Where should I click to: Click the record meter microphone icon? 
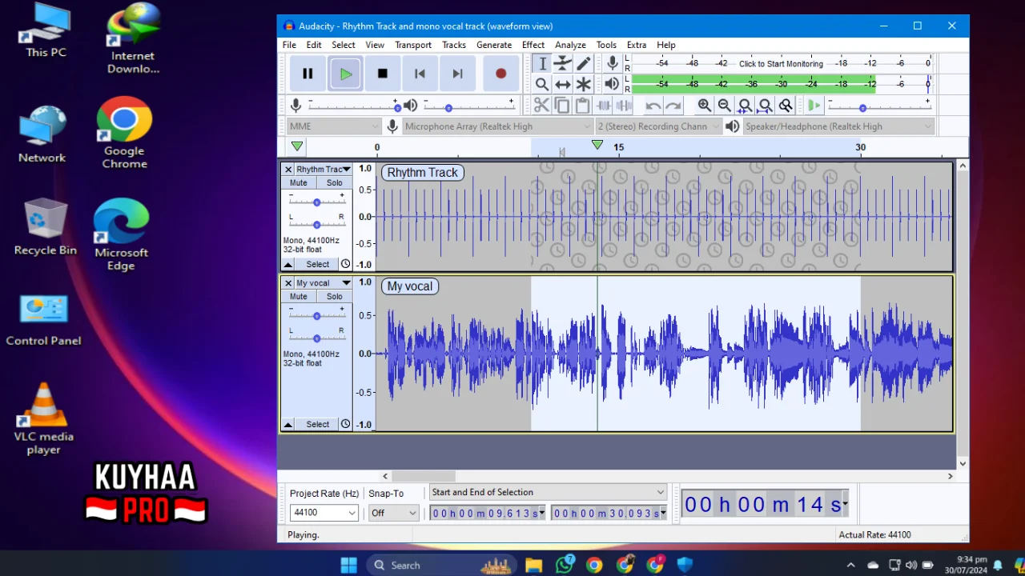tap(613, 63)
